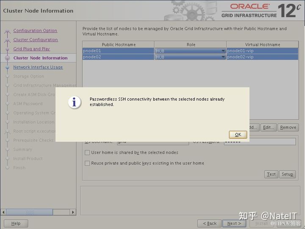The width and height of the screenshot is (305, 229).
Task: Click the Remove button
Action: coord(288,128)
